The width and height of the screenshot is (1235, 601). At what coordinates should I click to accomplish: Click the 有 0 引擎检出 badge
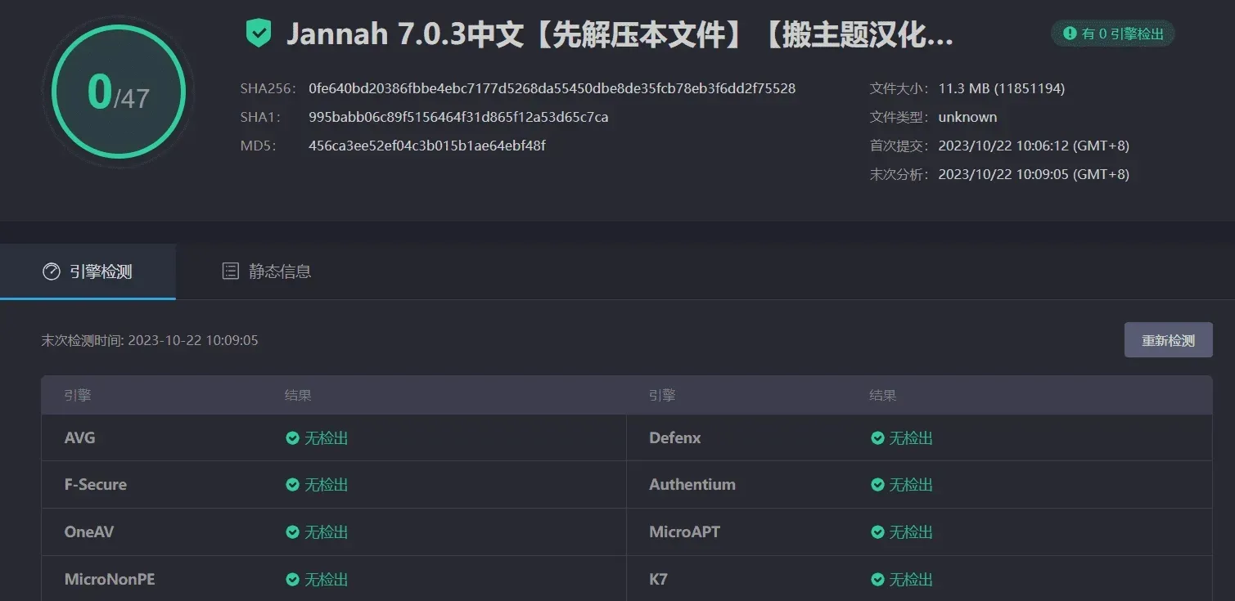pos(1113,34)
